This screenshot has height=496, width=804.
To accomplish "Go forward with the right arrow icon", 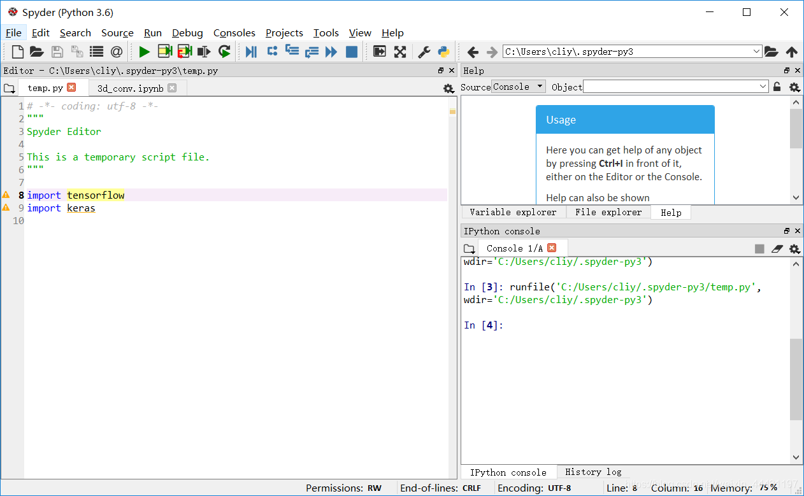I will [492, 52].
